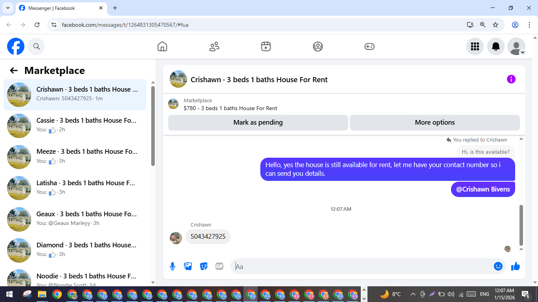Open Chrome three-dot menu
This screenshot has width=538, height=302.
[x=529, y=25]
